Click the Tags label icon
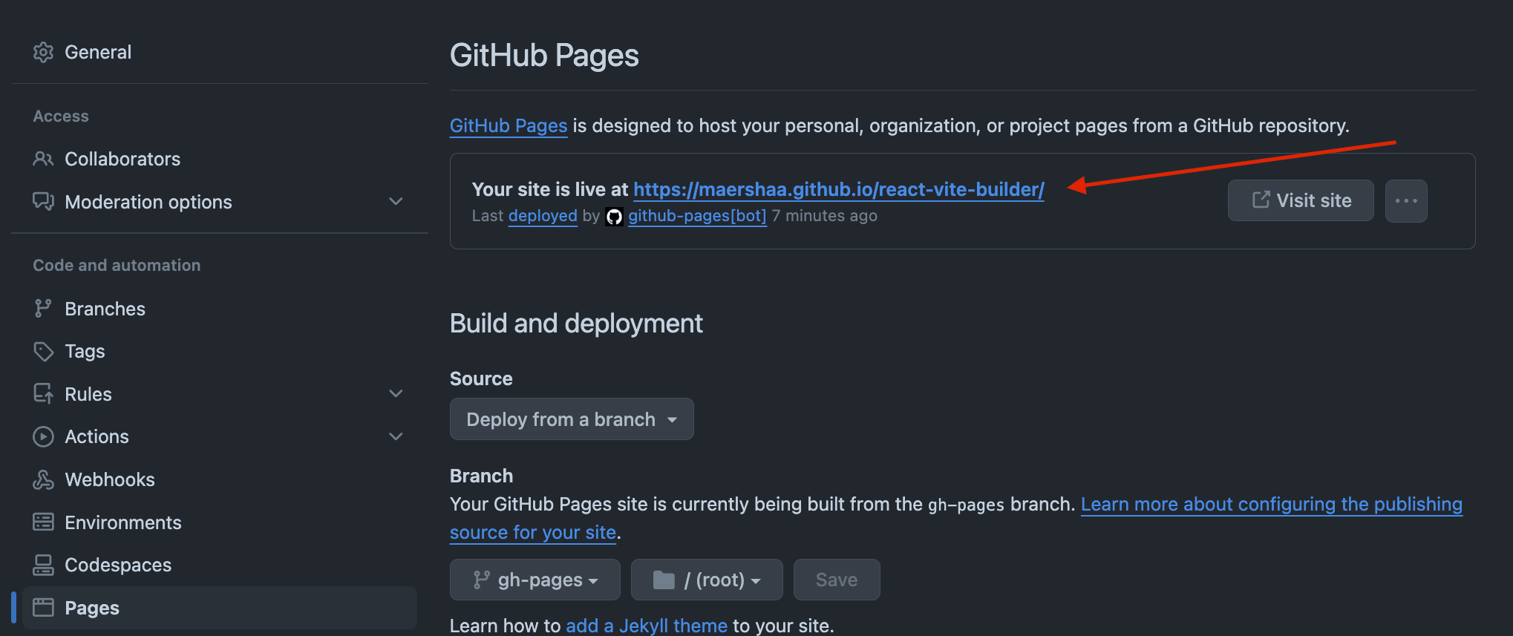1513x636 pixels. [43, 351]
